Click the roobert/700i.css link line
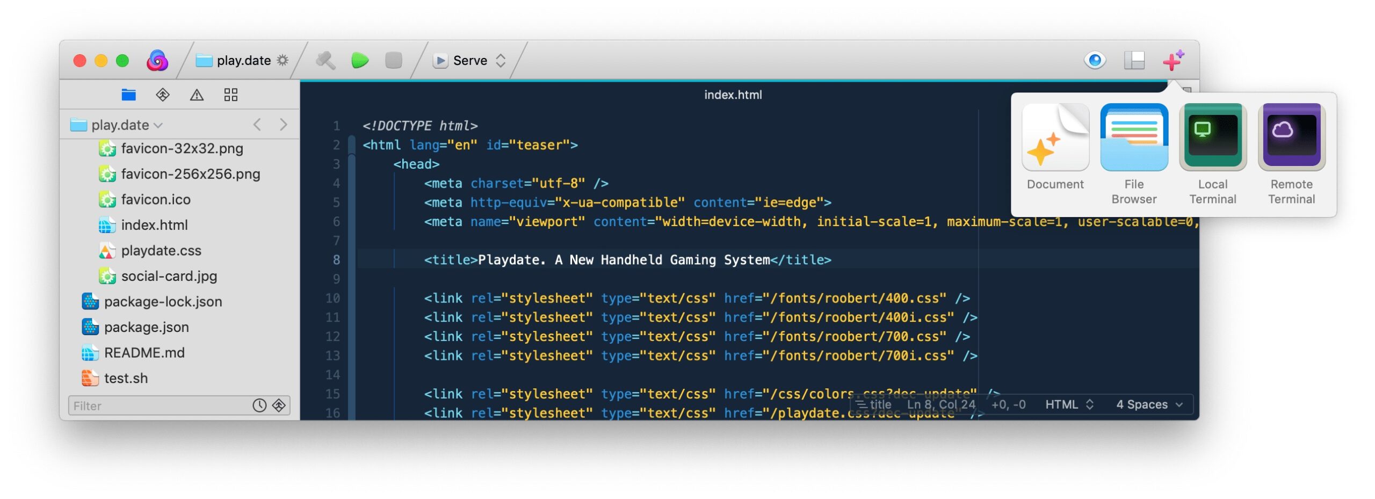1375x499 pixels. coord(700,356)
